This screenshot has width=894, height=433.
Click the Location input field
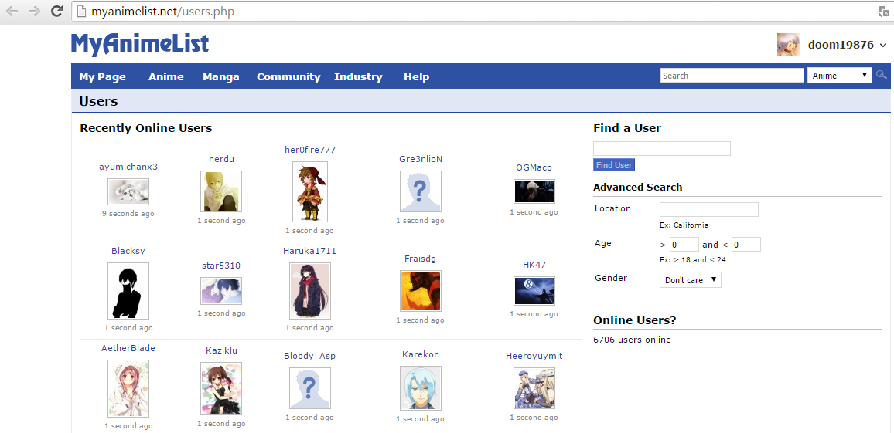click(x=708, y=209)
